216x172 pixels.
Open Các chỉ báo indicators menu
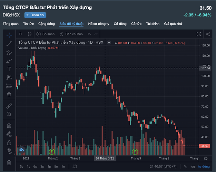(71, 34)
